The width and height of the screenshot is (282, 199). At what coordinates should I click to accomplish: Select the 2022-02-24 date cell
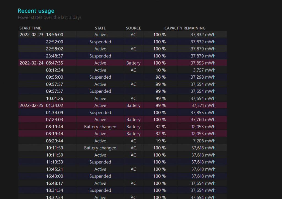coord(31,63)
